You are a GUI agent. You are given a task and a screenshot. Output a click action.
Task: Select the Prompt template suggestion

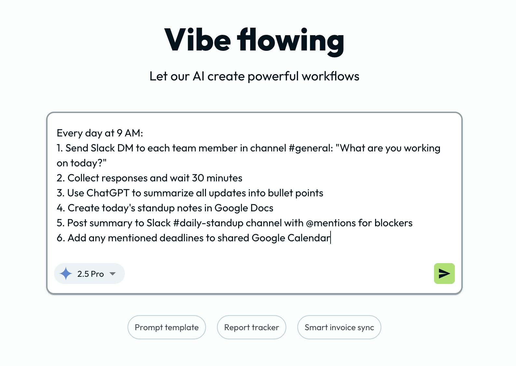coord(167,327)
